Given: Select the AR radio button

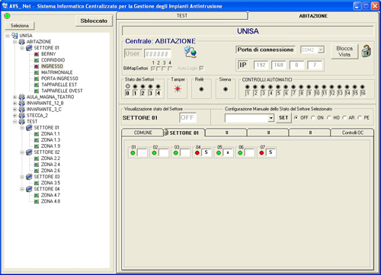Looking at the screenshot, I should point(344,118).
